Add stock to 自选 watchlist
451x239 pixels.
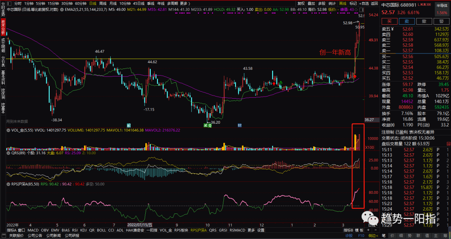(364, 3)
